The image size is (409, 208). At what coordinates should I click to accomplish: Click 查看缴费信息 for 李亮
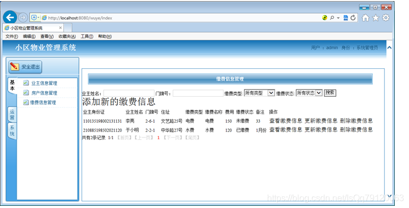[286, 121]
